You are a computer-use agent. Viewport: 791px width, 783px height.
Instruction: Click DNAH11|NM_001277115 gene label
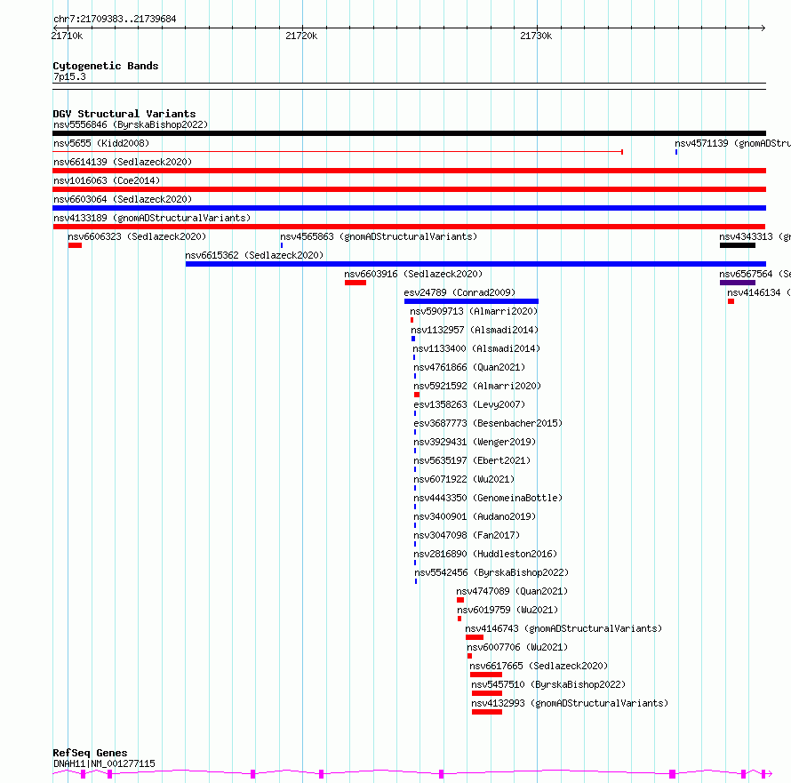pos(104,763)
